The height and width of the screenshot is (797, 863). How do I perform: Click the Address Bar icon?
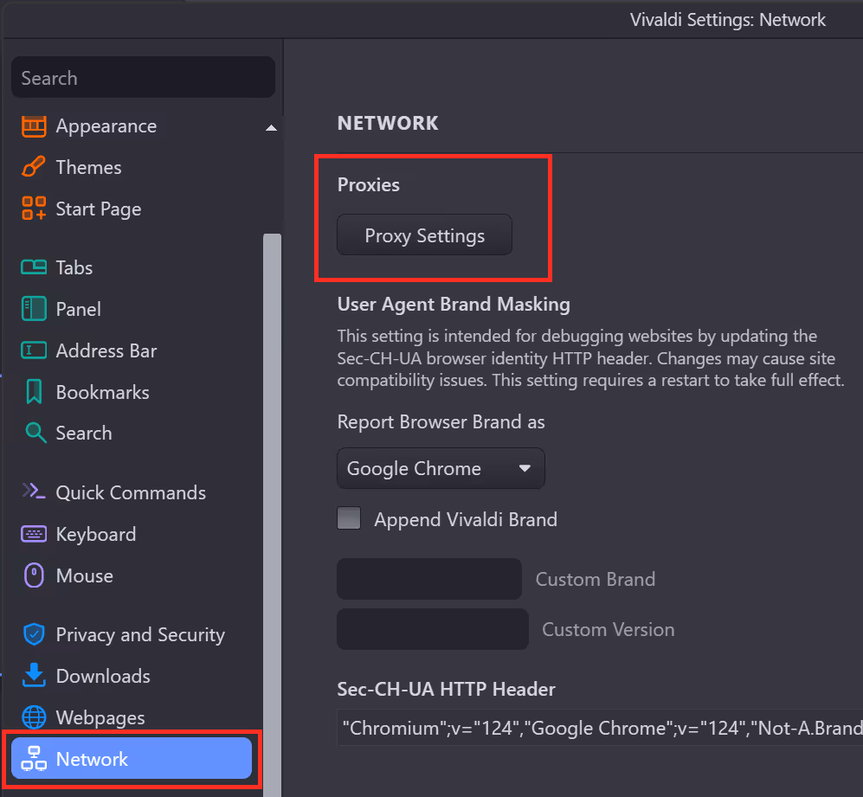pyautogui.click(x=34, y=350)
